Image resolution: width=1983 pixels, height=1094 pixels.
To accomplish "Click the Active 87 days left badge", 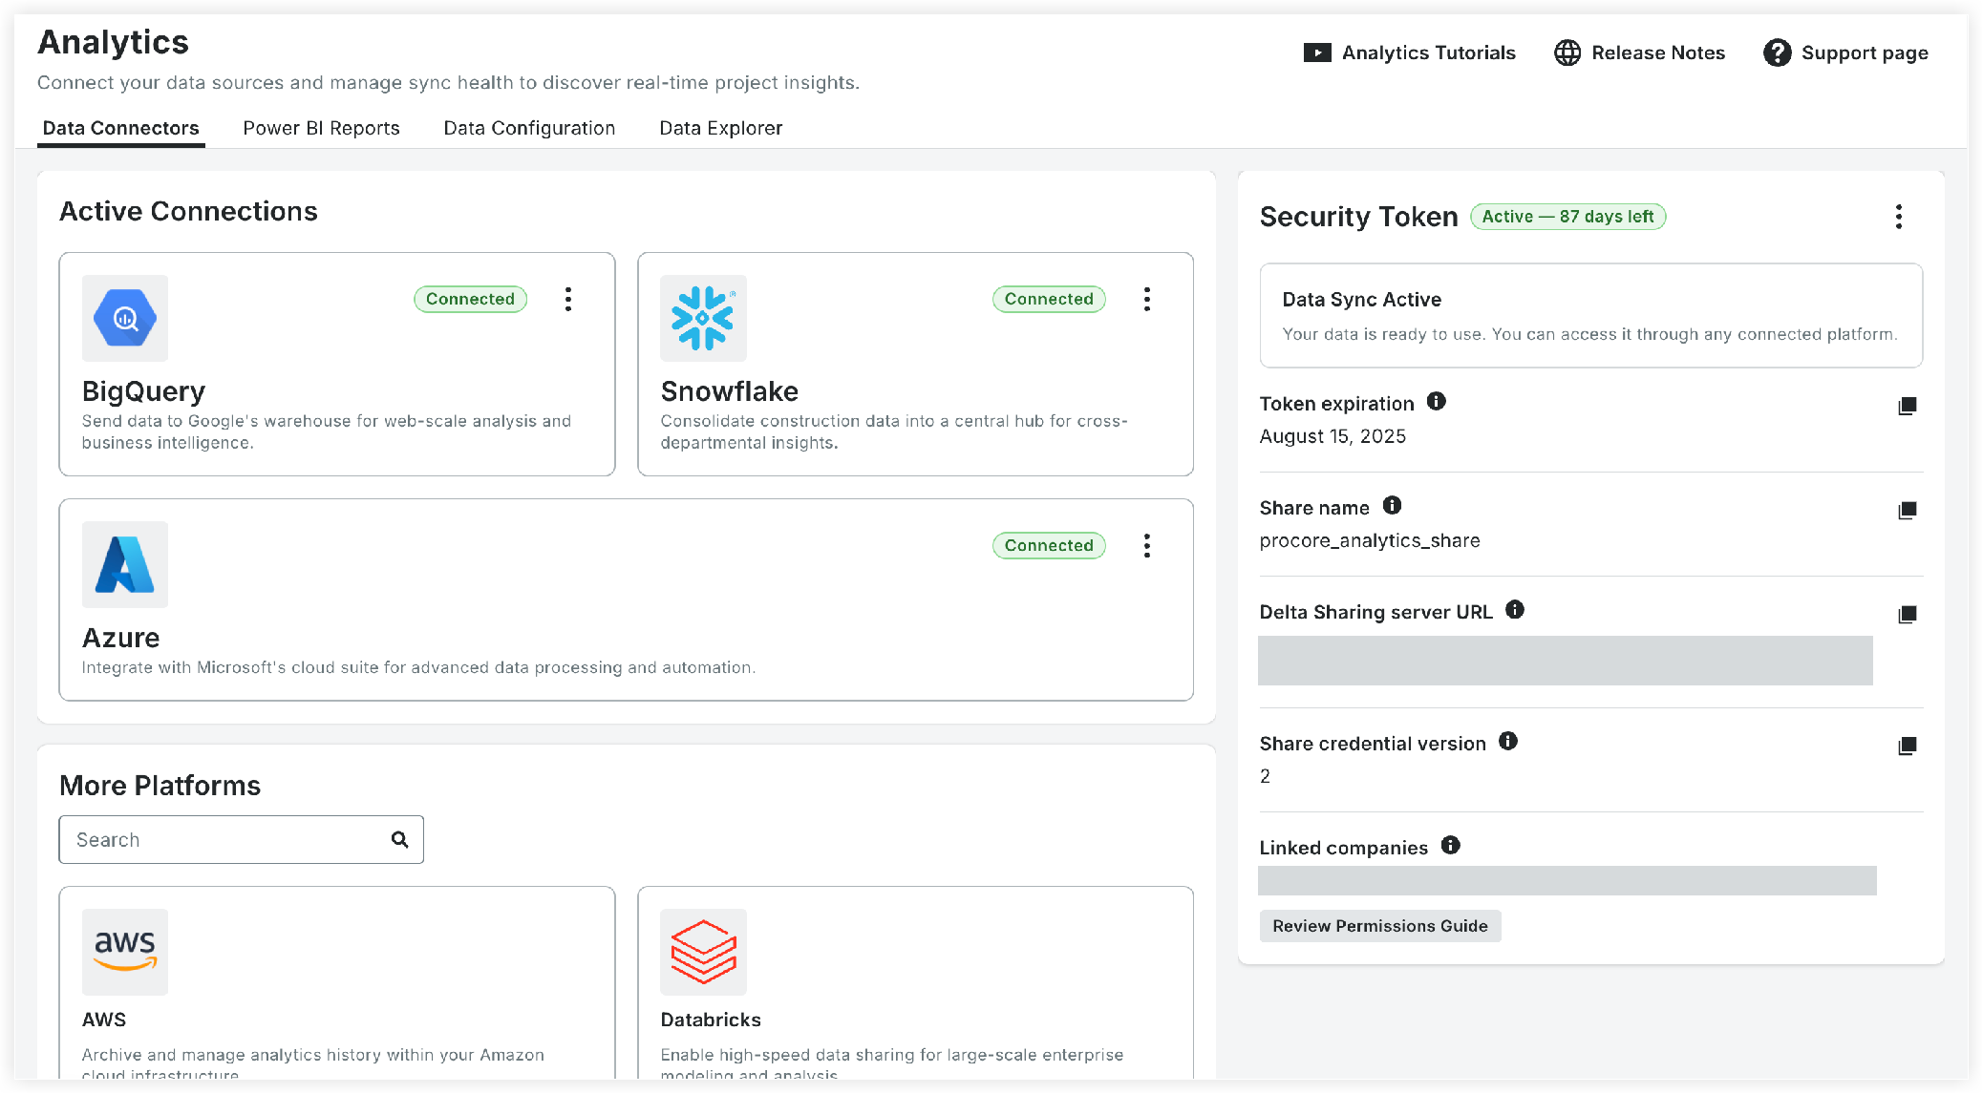I will coord(1567,217).
